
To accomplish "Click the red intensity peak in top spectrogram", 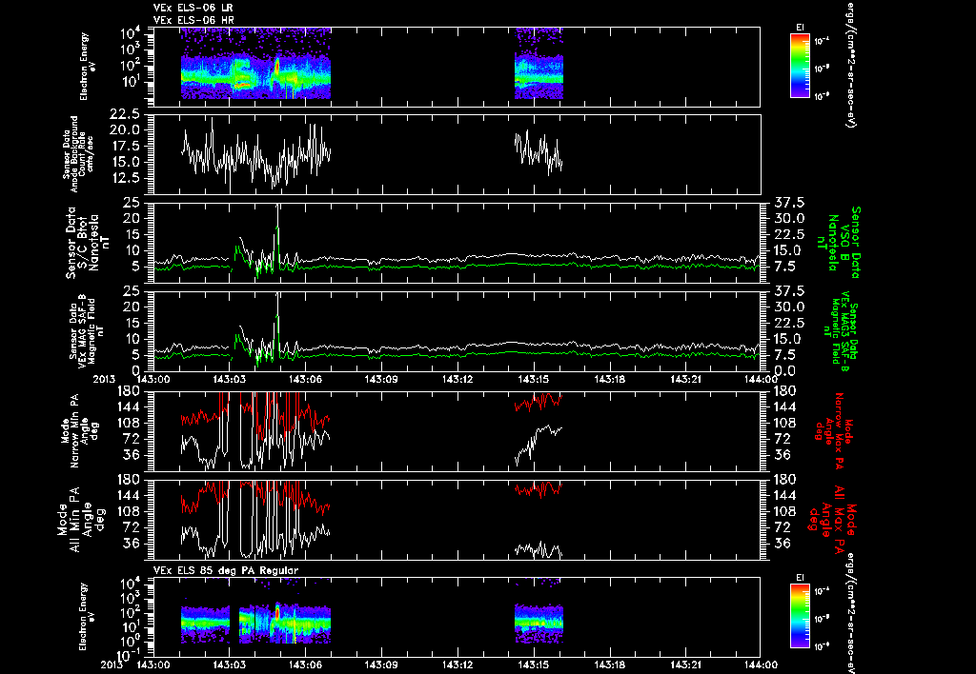I will click(x=277, y=66).
